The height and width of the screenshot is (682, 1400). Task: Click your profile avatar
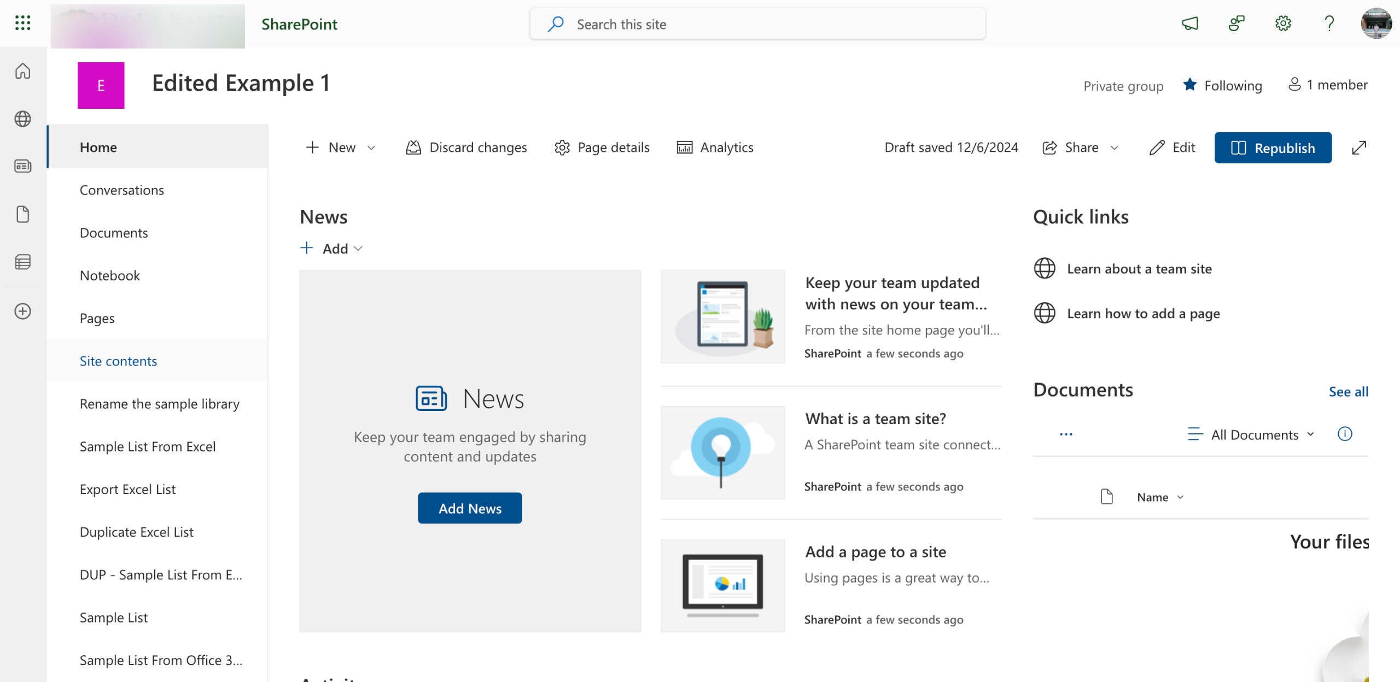click(1377, 23)
